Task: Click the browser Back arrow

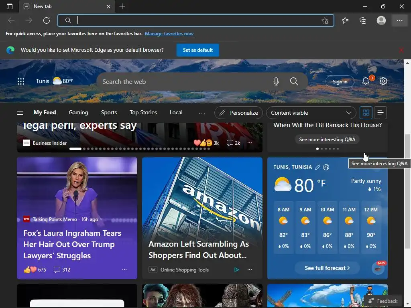Action: point(11,20)
